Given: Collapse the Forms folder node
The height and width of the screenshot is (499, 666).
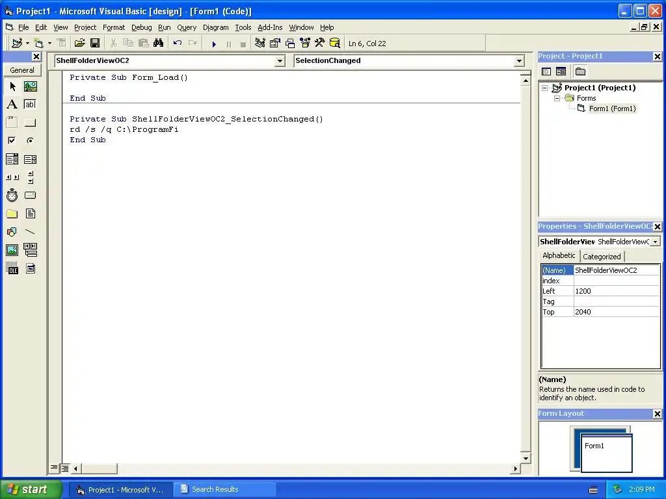Looking at the screenshot, I should [x=557, y=99].
